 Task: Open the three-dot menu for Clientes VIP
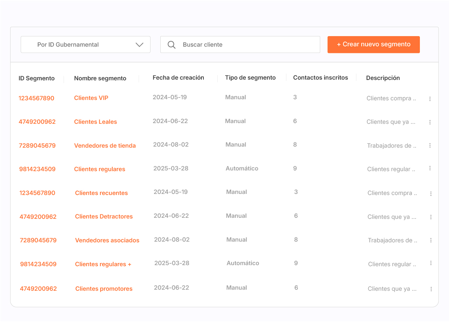click(x=430, y=99)
